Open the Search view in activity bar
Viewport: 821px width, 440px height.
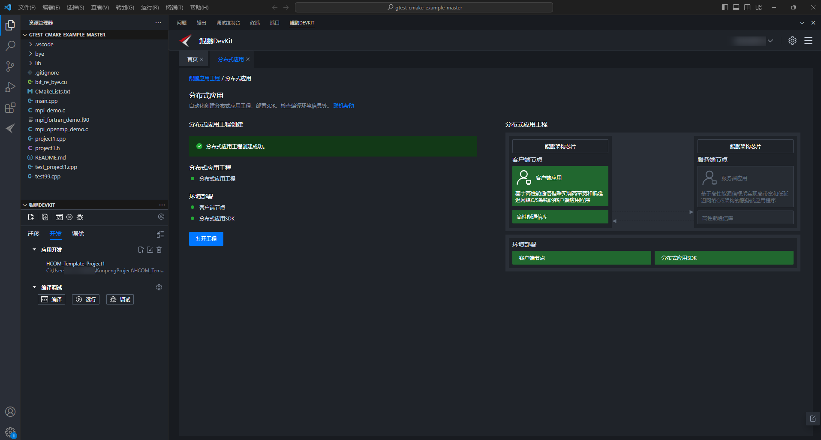[10, 45]
